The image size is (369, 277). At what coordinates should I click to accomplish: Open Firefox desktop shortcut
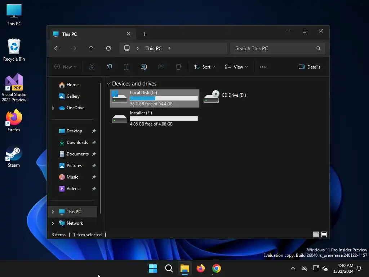click(14, 120)
